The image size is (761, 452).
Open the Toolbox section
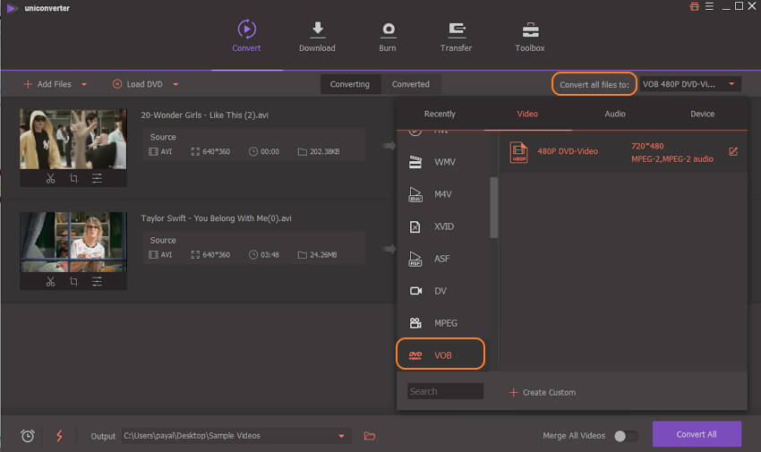coord(529,36)
